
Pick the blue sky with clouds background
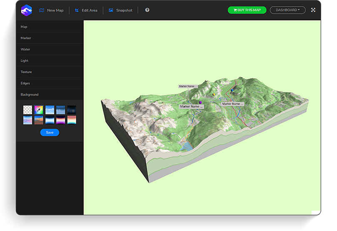click(50, 110)
